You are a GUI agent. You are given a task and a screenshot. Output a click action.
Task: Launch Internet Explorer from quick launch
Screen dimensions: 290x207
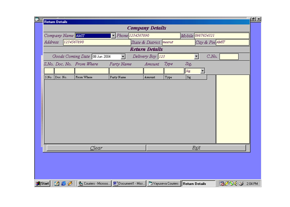(63, 183)
